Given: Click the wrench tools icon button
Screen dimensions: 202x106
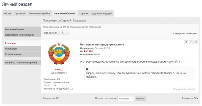Looking at the screenshot, I should pyautogui.click(x=63, y=33).
